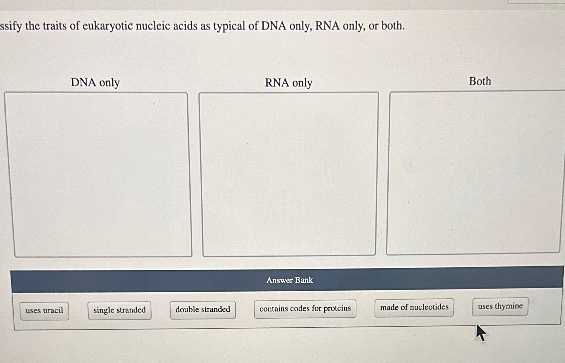Select the "made of nucleotides" tile

tap(414, 307)
